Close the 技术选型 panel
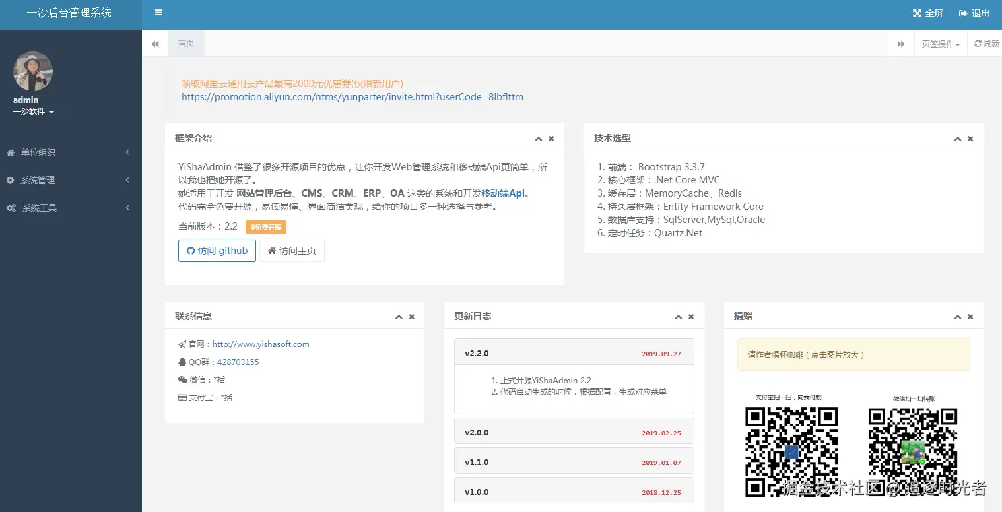1002x512 pixels. pyautogui.click(x=970, y=139)
